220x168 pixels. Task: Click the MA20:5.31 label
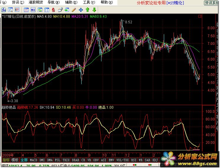(80, 17)
